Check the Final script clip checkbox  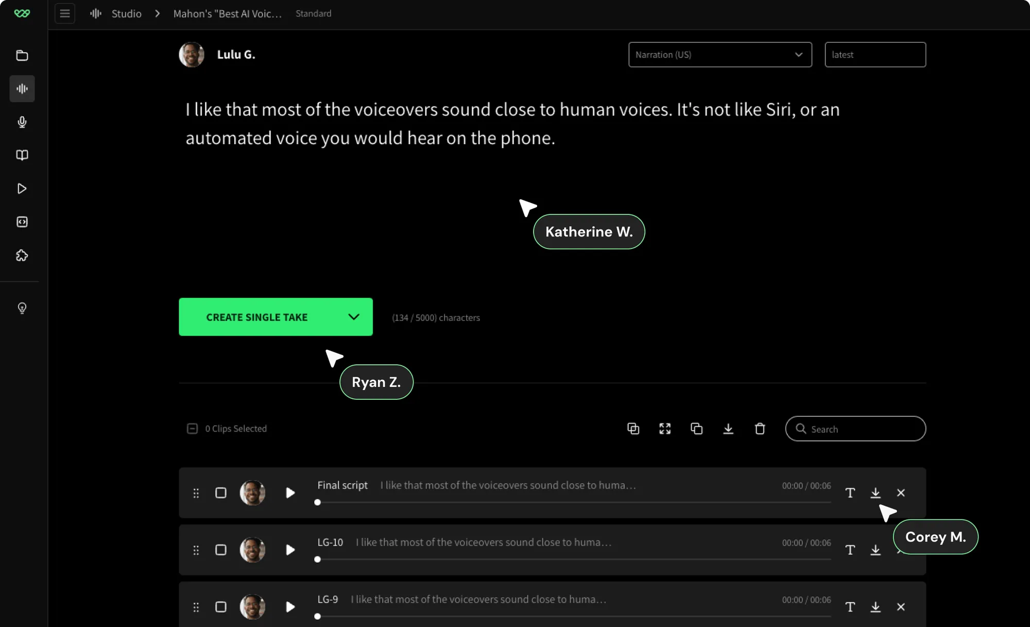point(220,493)
